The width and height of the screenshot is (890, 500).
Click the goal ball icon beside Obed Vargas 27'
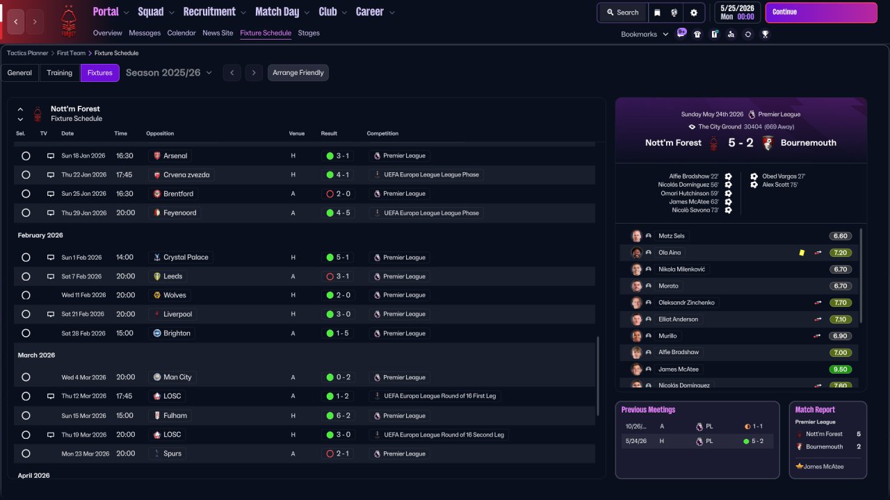pyautogui.click(x=754, y=176)
